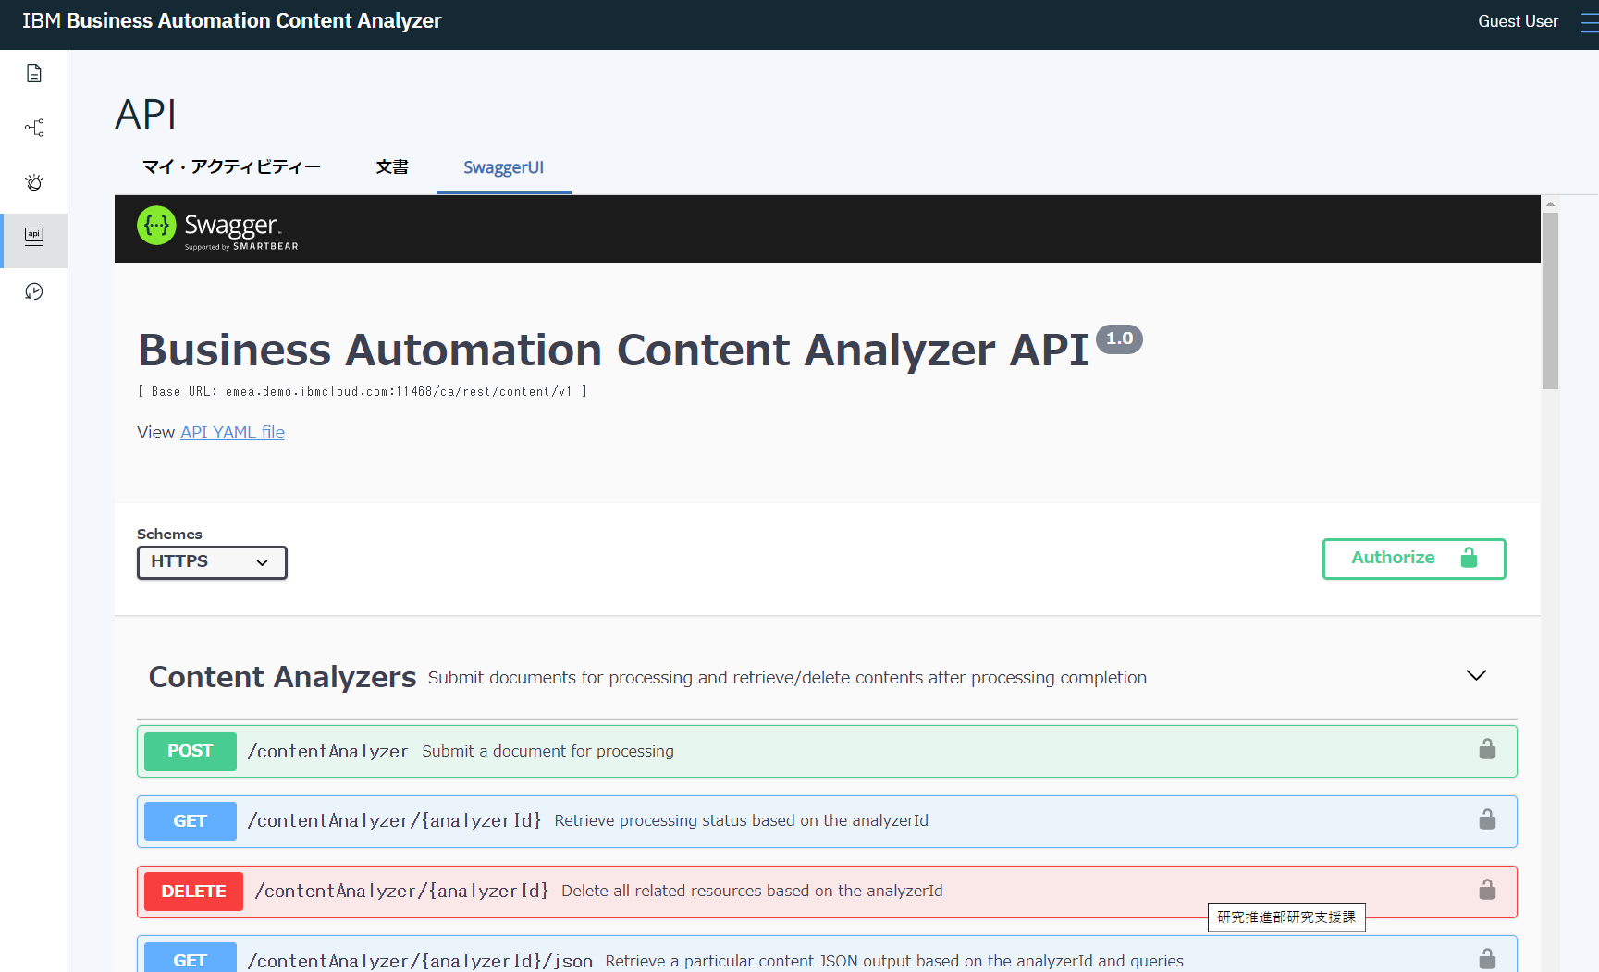Click the lock on GET /contentAnalyzer/{analyzerId}

tap(1487, 819)
